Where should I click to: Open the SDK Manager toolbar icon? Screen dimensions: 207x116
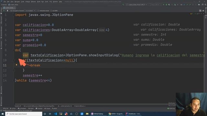tap(203, 5)
